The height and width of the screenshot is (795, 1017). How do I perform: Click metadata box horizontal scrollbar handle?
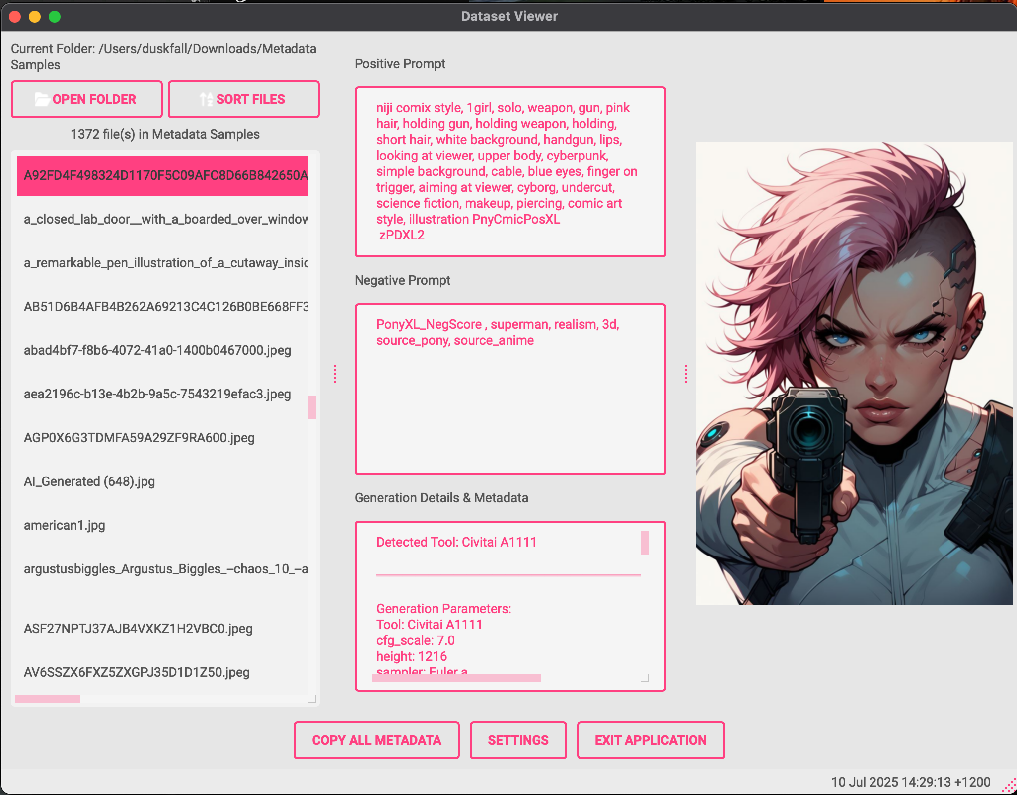tap(456, 678)
